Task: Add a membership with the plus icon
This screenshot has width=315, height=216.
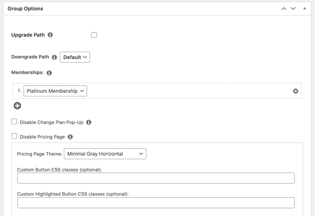Action: pos(18,106)
